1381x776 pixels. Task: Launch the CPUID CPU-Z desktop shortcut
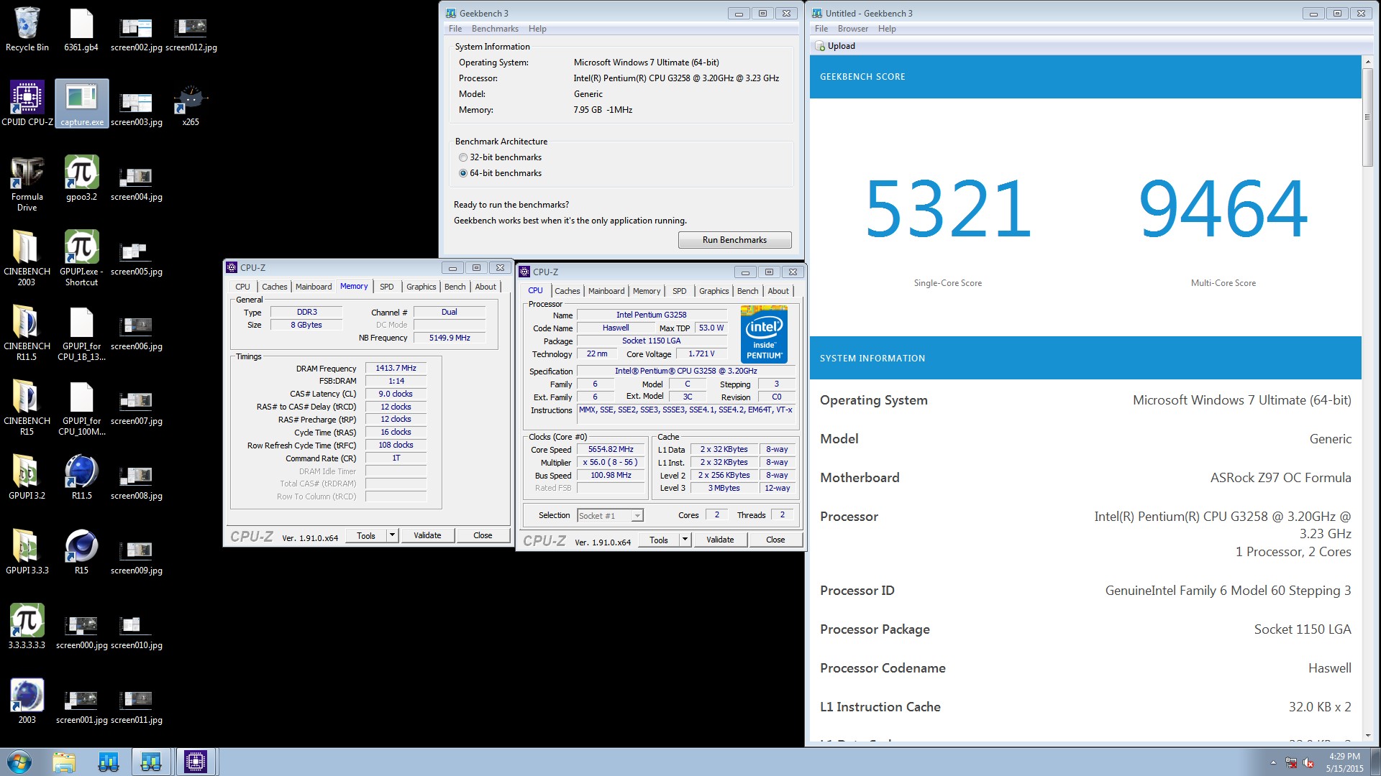click(27, 104)
